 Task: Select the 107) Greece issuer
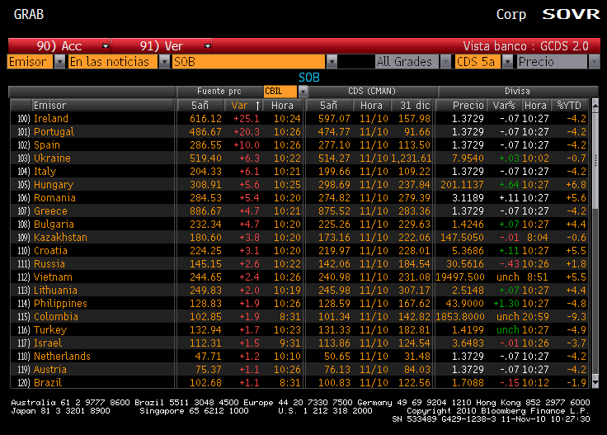coord(50,211)
